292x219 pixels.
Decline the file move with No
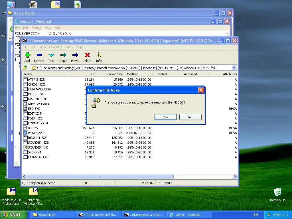coord(190,117)
